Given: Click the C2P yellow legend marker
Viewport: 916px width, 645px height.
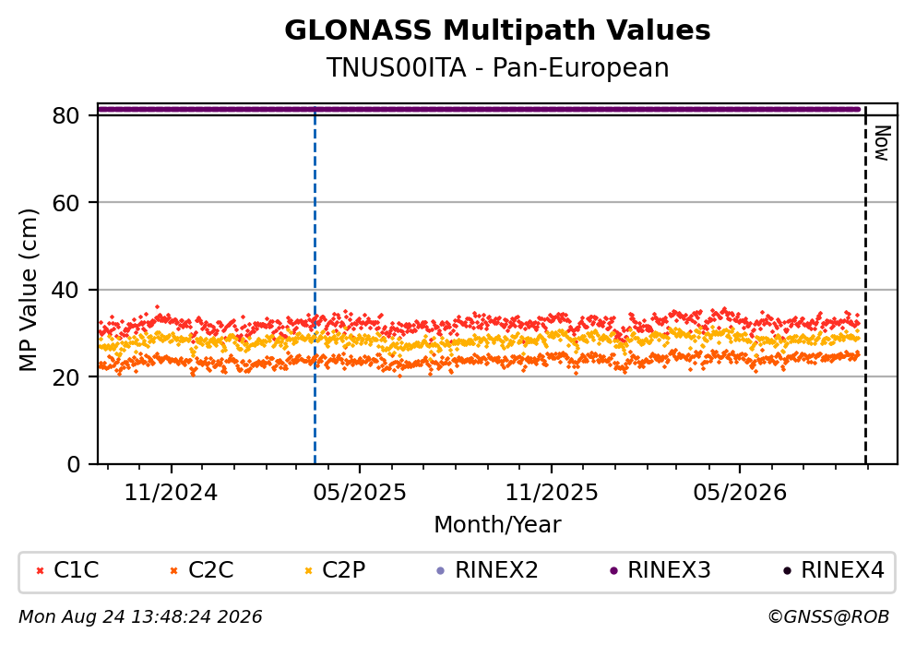Looking at the screenshot, I should click(308, 571).
